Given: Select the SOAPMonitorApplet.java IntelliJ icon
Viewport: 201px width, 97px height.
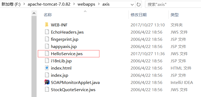Looking at the screenshot, I should point(47,82).
